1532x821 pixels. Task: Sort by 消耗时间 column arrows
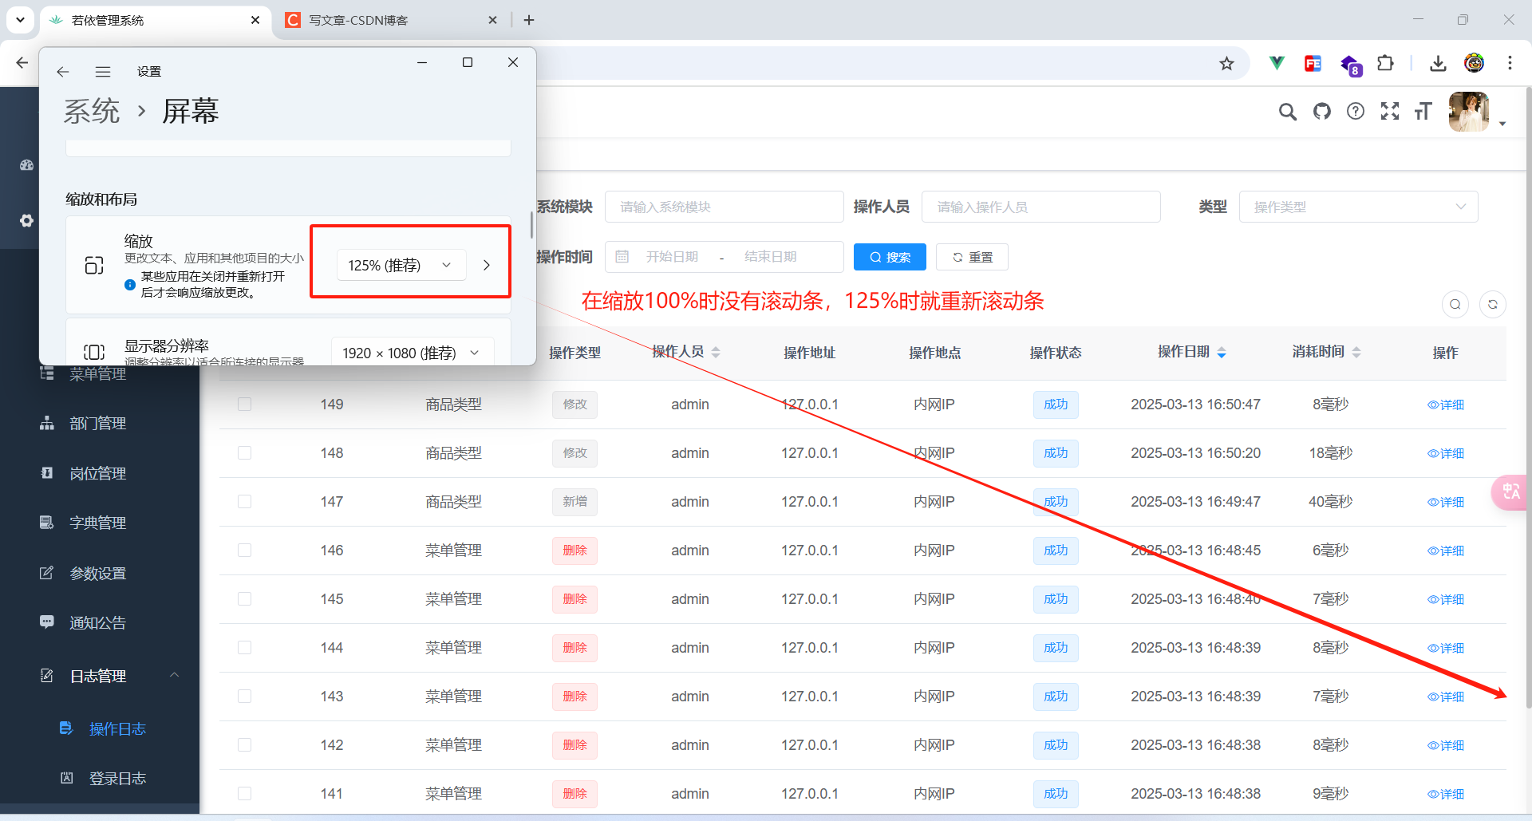point(1356,352)
